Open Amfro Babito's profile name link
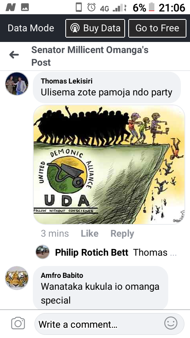The height and width of the screenshot is (338, 190). (x=62, y=275)
